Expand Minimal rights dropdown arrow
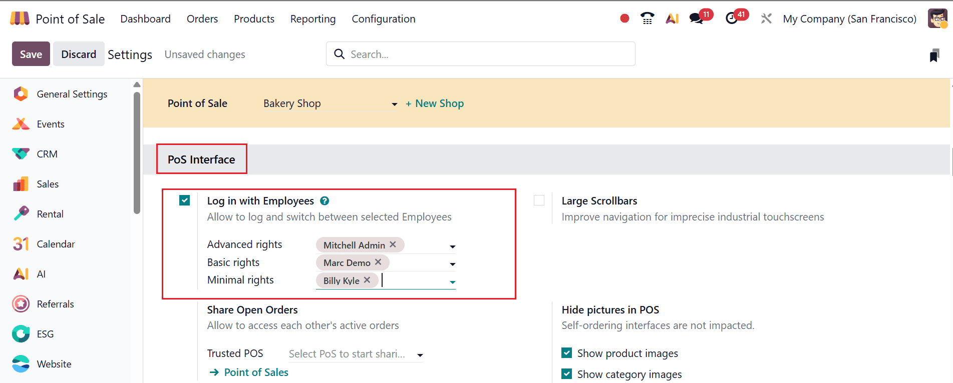Image resolution: width=953 pixels, height=383 pixels. (453, 282)
